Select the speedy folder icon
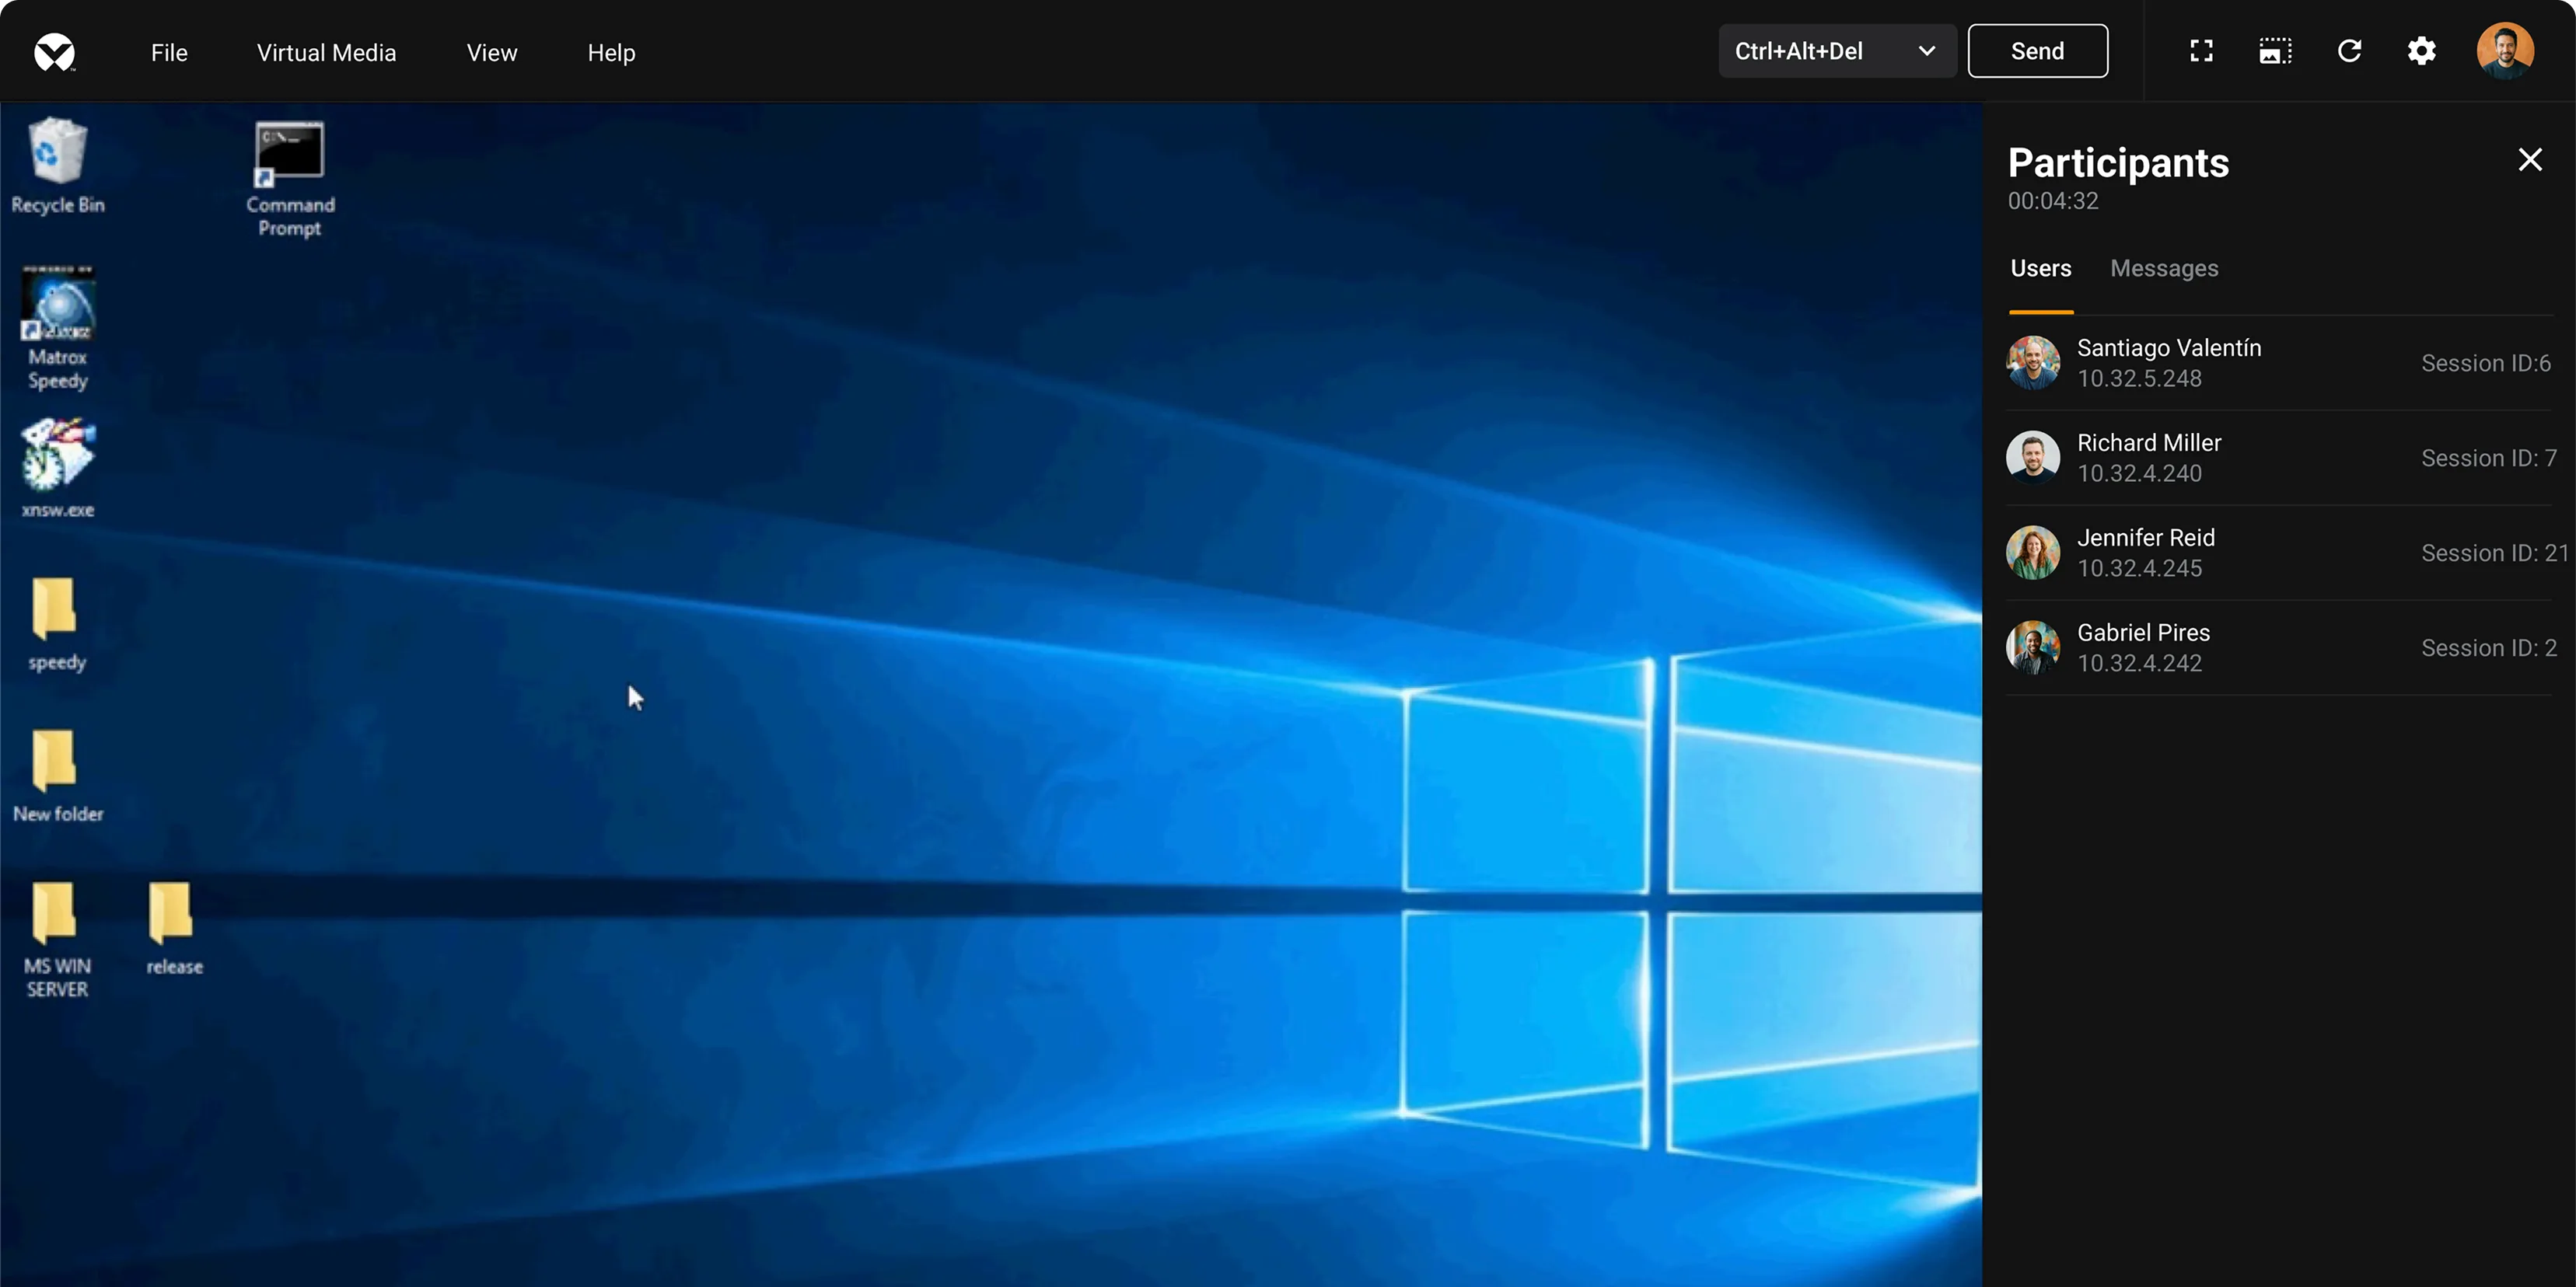 click(x=56, y=625)
